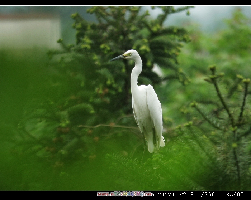Screen dimensions: 251x200
Task: Click the "ISO400" caption text
Action: tap(233, 195)
